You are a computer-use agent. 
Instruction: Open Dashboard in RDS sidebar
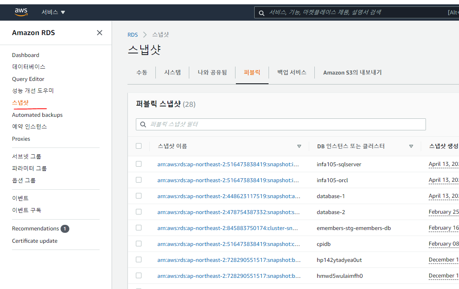click(25, 55)
